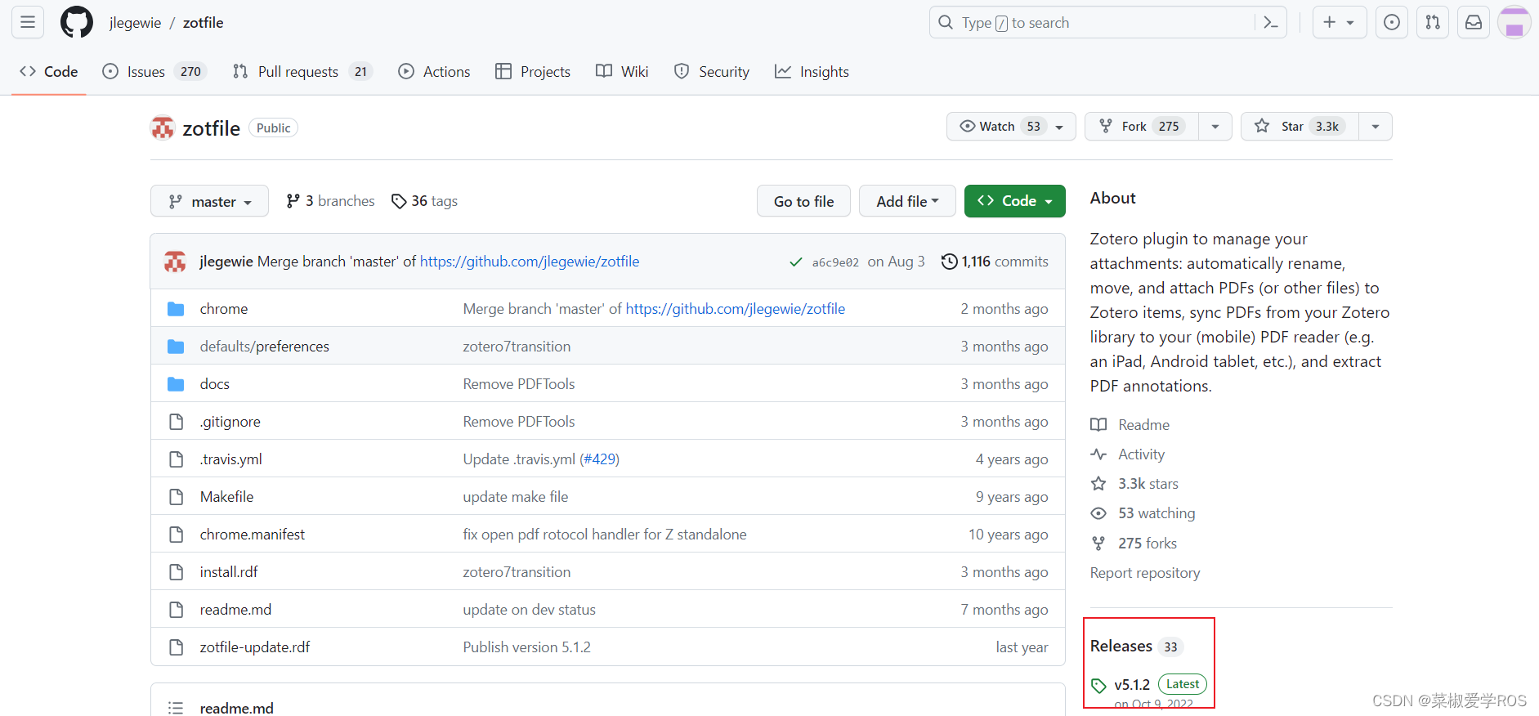Click the docs folder icon
This screenshot has width=1539, height=716.
pos(176,384)
